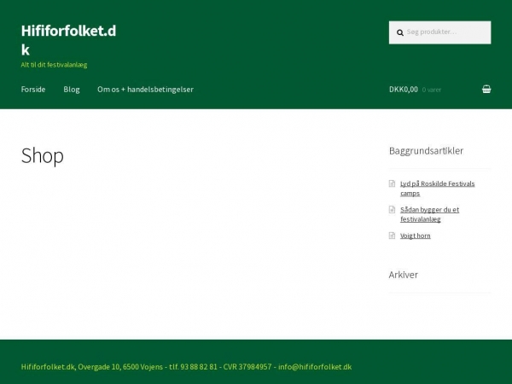Open the Voigt horn article

(416, 236)
